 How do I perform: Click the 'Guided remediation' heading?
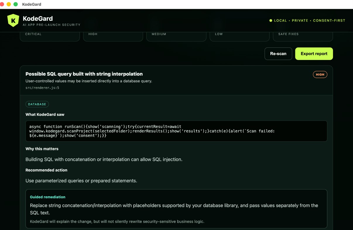47,197
